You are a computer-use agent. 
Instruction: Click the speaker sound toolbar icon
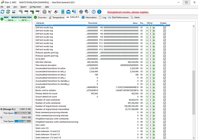87,12
